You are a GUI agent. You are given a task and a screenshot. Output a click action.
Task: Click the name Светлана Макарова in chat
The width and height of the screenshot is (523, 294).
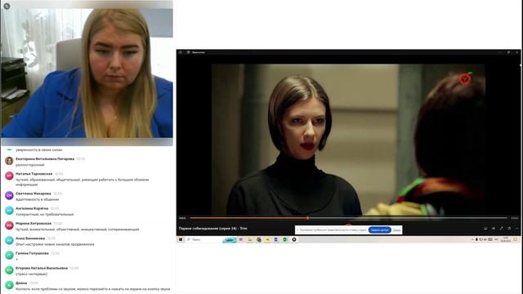coord(33,194)
